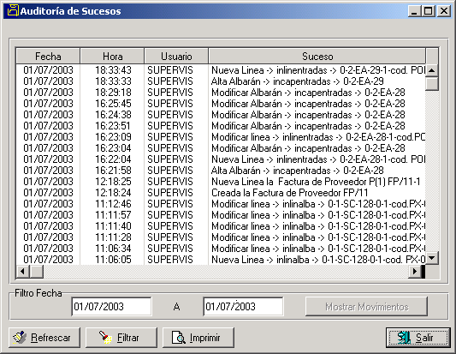The image size is (456, 354).
Task: Click the vertical scrollbar thumb
Action: [431, 84]
